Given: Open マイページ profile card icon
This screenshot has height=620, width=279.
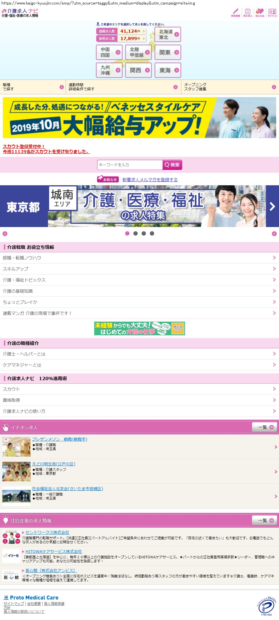Looking at the screenshot, I should (272, 12).
